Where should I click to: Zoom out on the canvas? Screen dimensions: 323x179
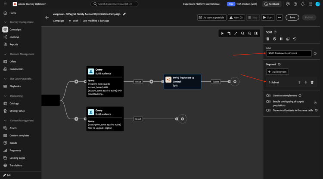(242, 33)
